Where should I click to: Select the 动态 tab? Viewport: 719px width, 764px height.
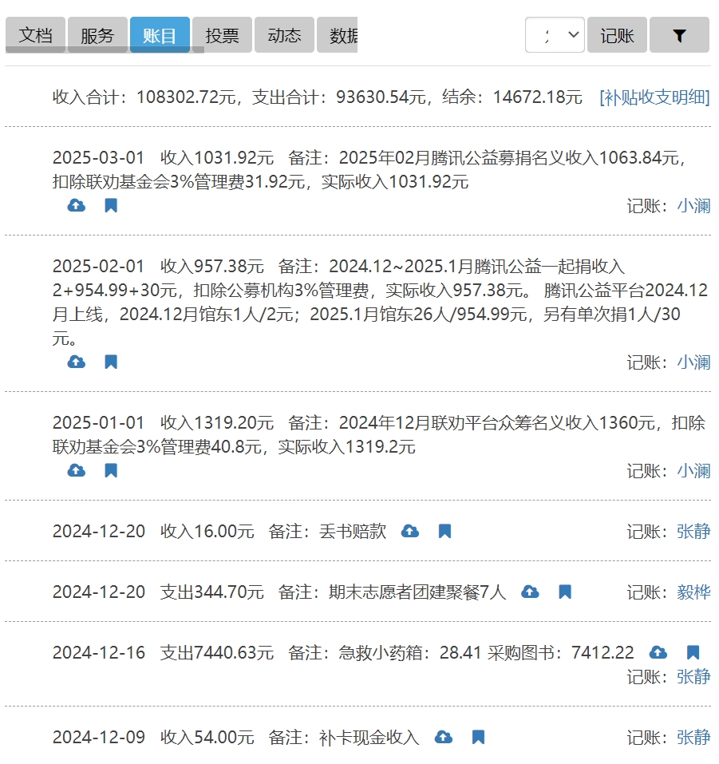coord(284,35)
